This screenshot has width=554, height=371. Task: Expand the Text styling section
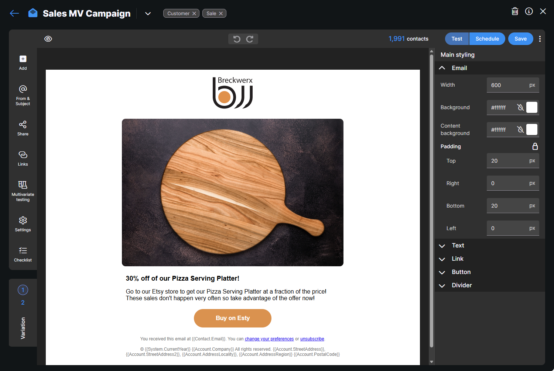point(458,246)
